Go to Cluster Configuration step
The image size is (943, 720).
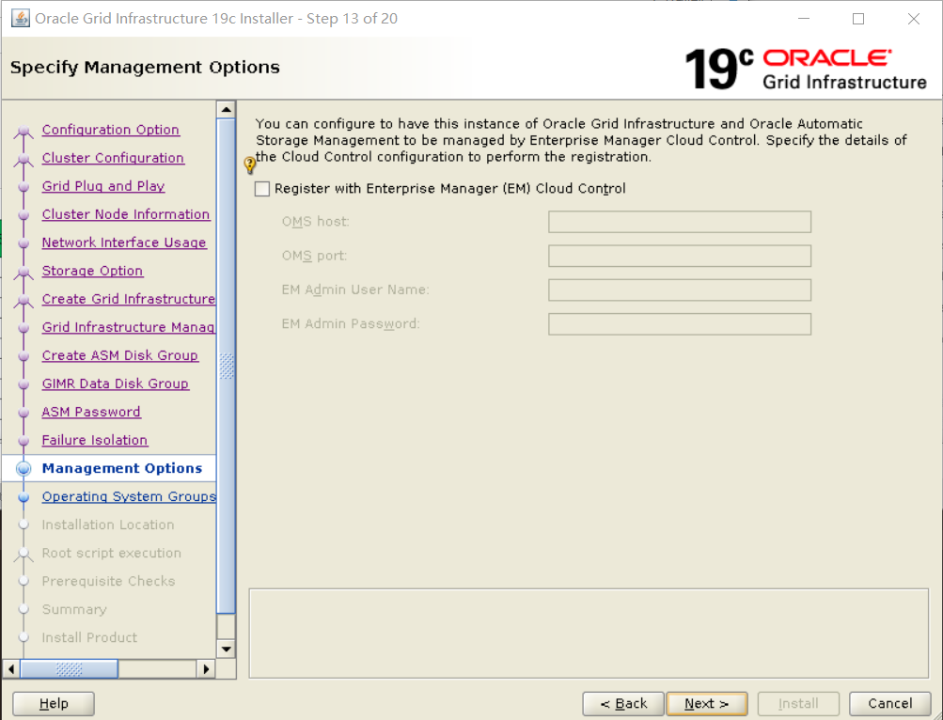(113, 158)
